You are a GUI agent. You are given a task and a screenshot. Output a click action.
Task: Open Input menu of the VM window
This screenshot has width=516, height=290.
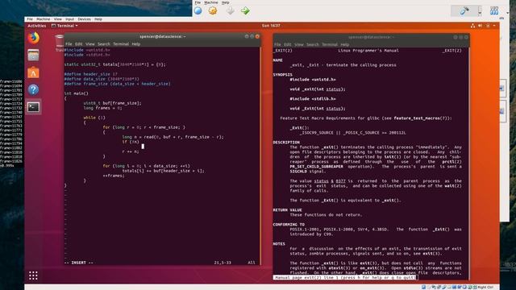click(69, 19)
